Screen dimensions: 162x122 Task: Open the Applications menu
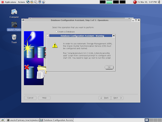(x=10, y=2)
